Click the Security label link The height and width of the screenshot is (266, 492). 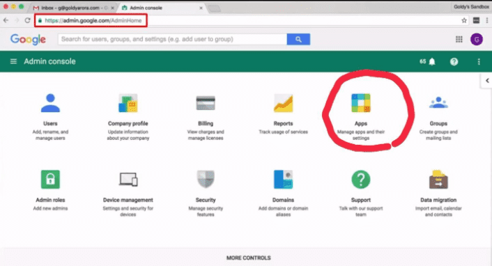click(206, 200)
